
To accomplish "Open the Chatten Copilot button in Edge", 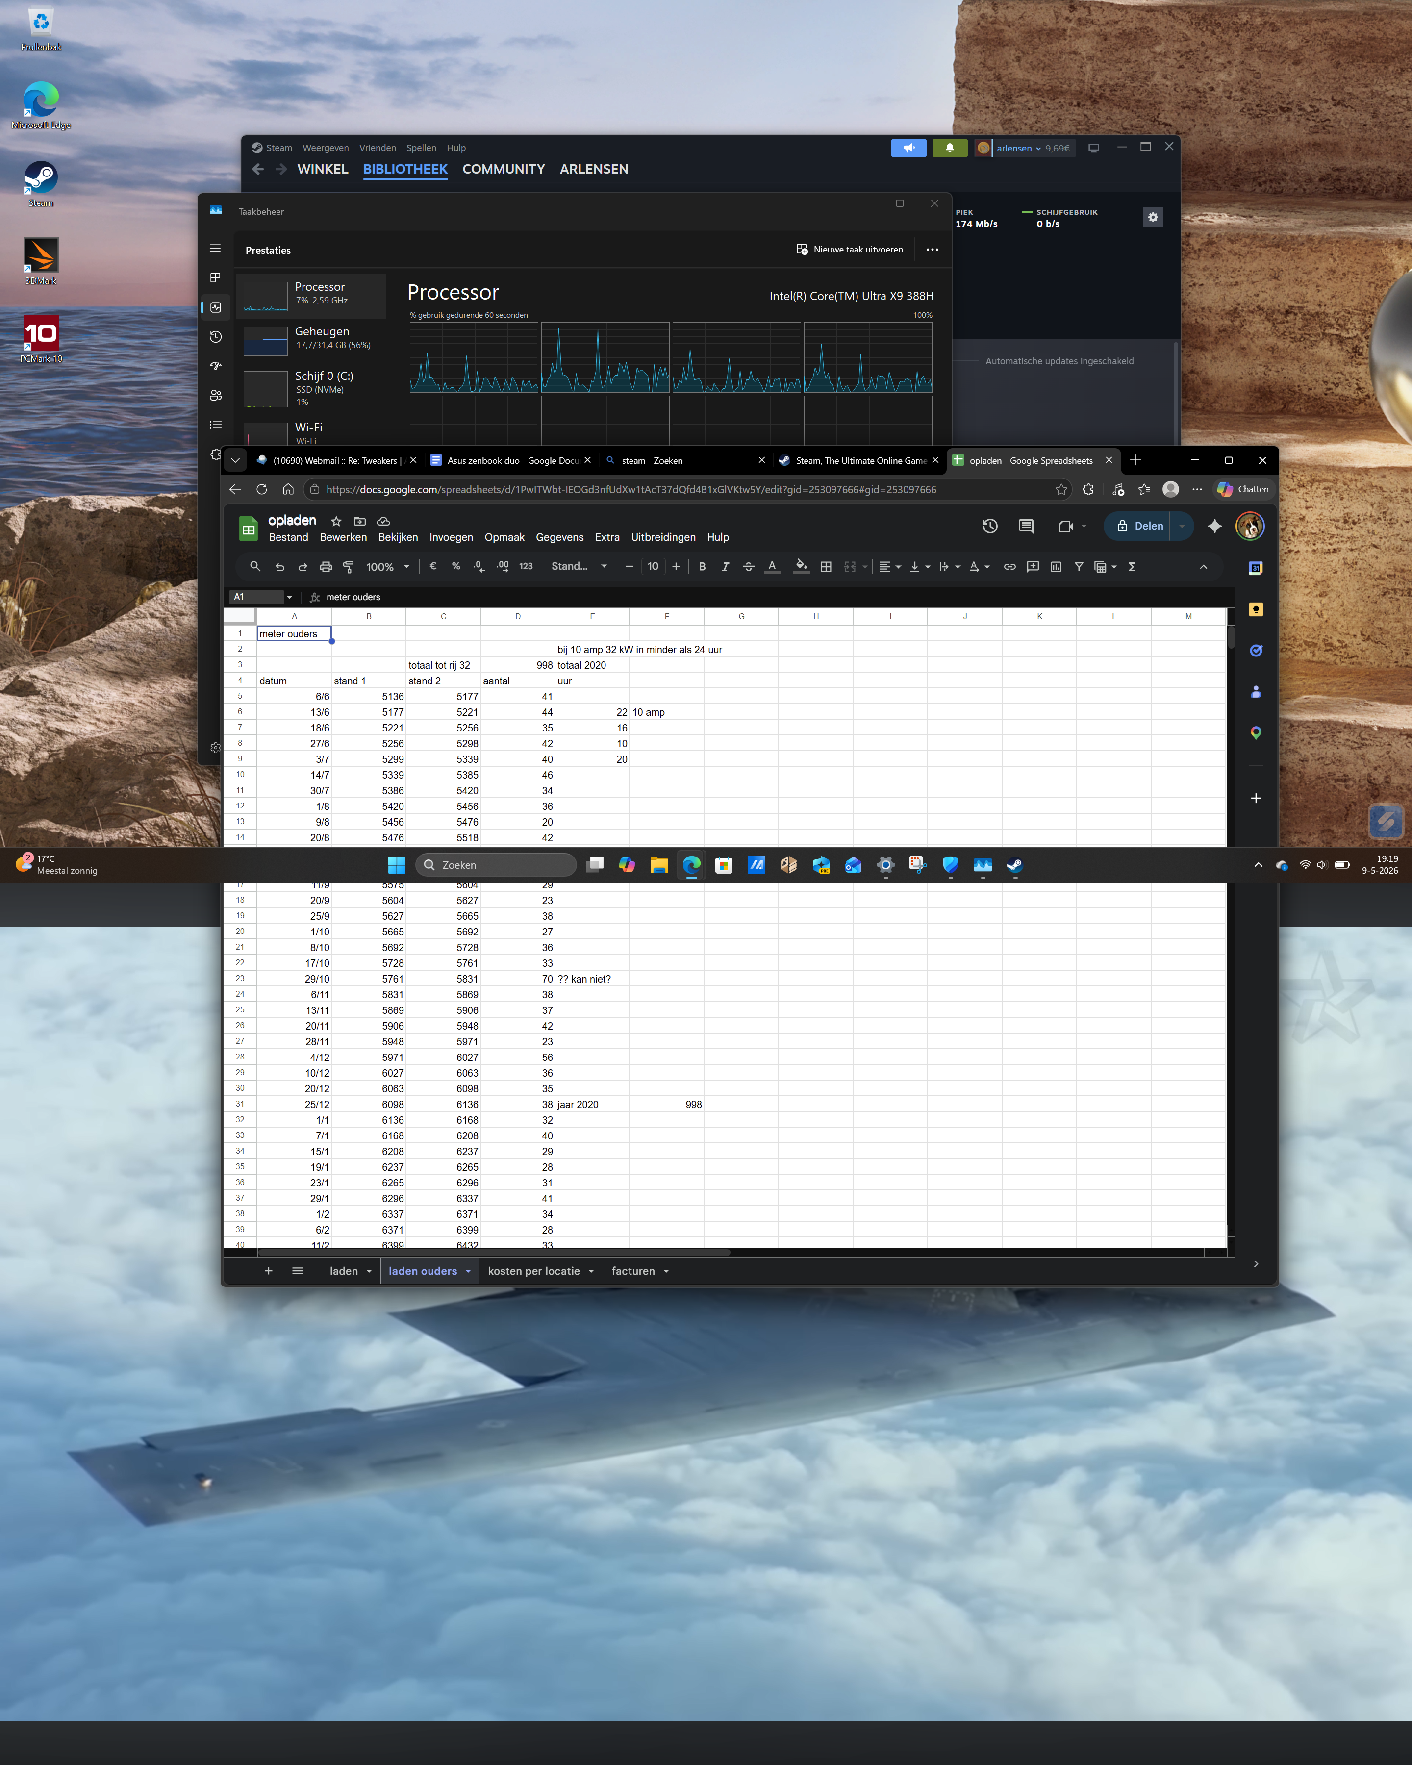I will 1242,490.
